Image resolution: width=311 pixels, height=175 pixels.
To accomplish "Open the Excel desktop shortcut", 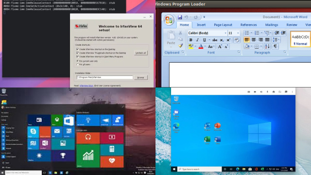I will tap(207, 140).
